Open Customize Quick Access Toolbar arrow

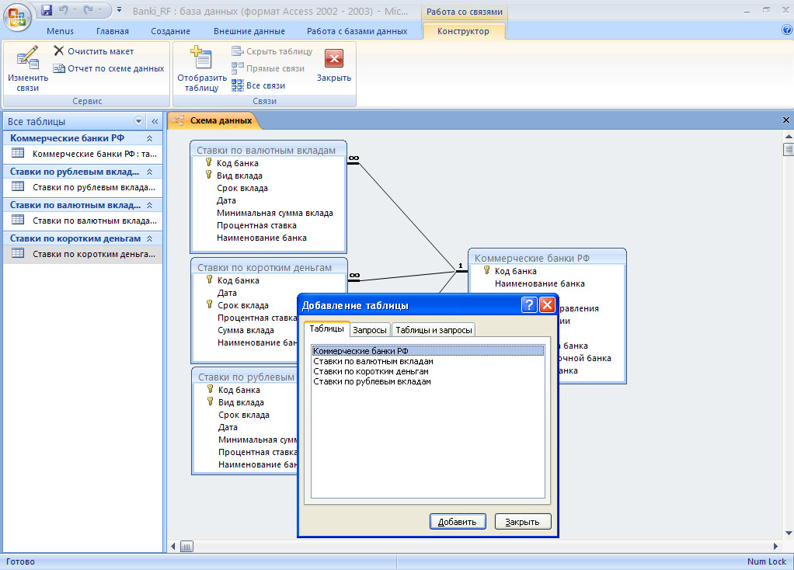(x=120, y=9)
